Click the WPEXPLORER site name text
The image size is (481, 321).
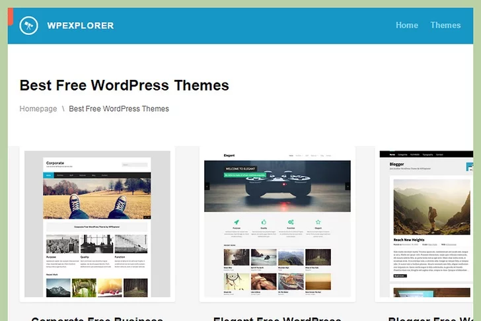click(80, 26)
